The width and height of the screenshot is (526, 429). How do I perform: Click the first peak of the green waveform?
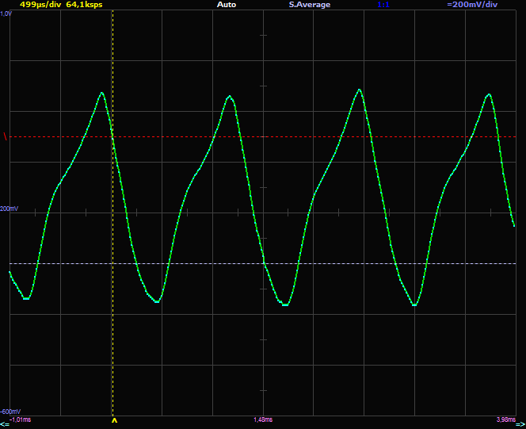click(101, 93)
